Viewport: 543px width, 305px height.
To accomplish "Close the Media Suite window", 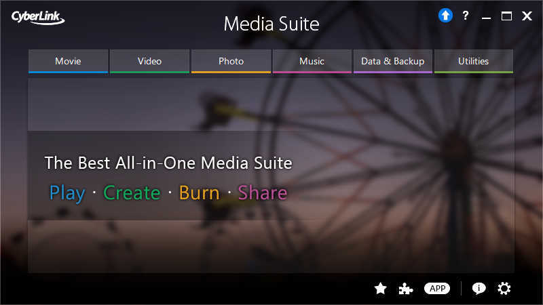I will click(527, 16).
